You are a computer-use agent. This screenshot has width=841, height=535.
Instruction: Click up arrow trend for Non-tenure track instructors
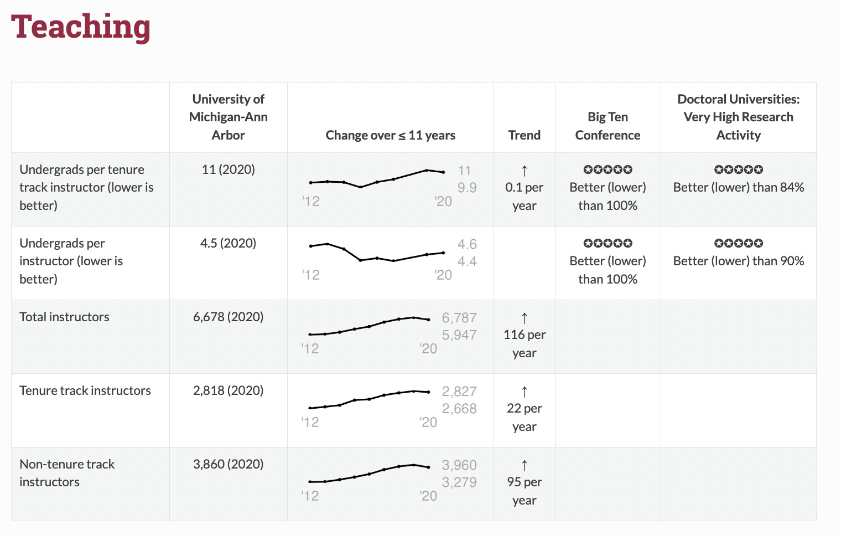tap(524, 465)
